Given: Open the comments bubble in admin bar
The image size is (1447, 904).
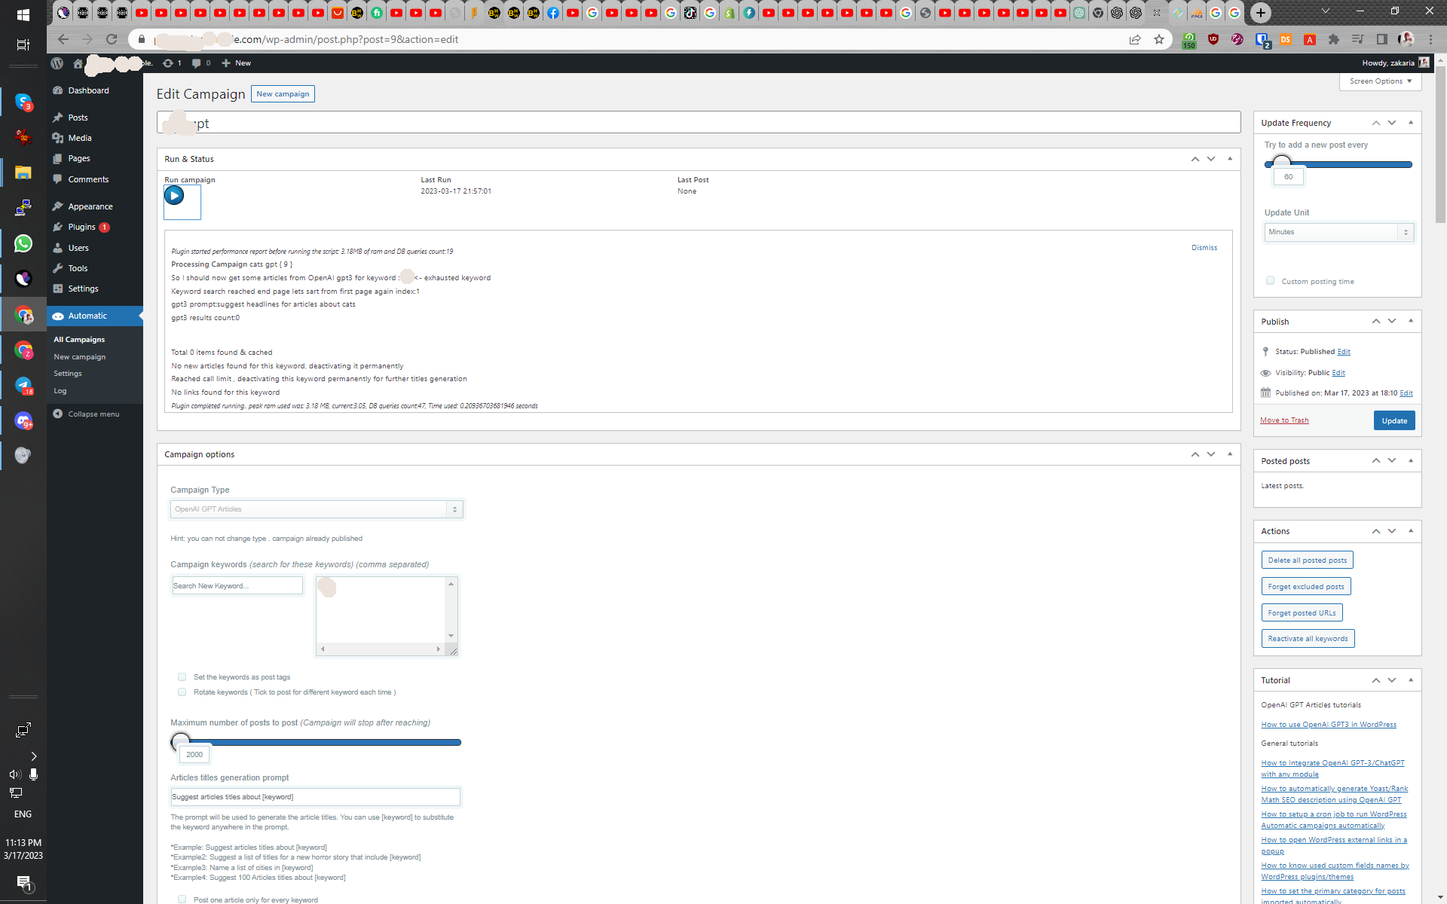Looking at the screenshot, I should [201, 63].
